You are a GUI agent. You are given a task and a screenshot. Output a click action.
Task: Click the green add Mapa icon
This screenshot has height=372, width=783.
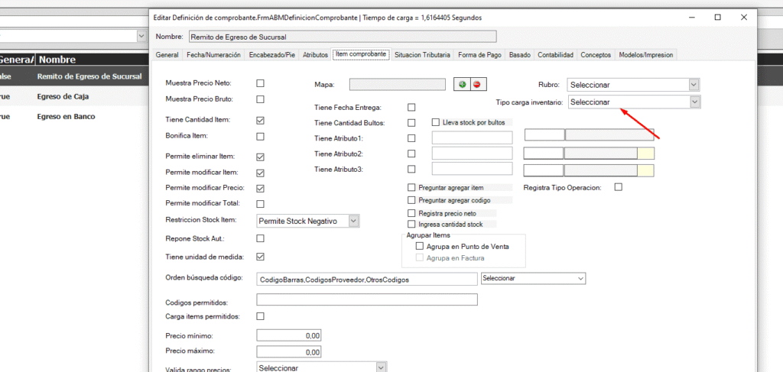pos(462,85)
